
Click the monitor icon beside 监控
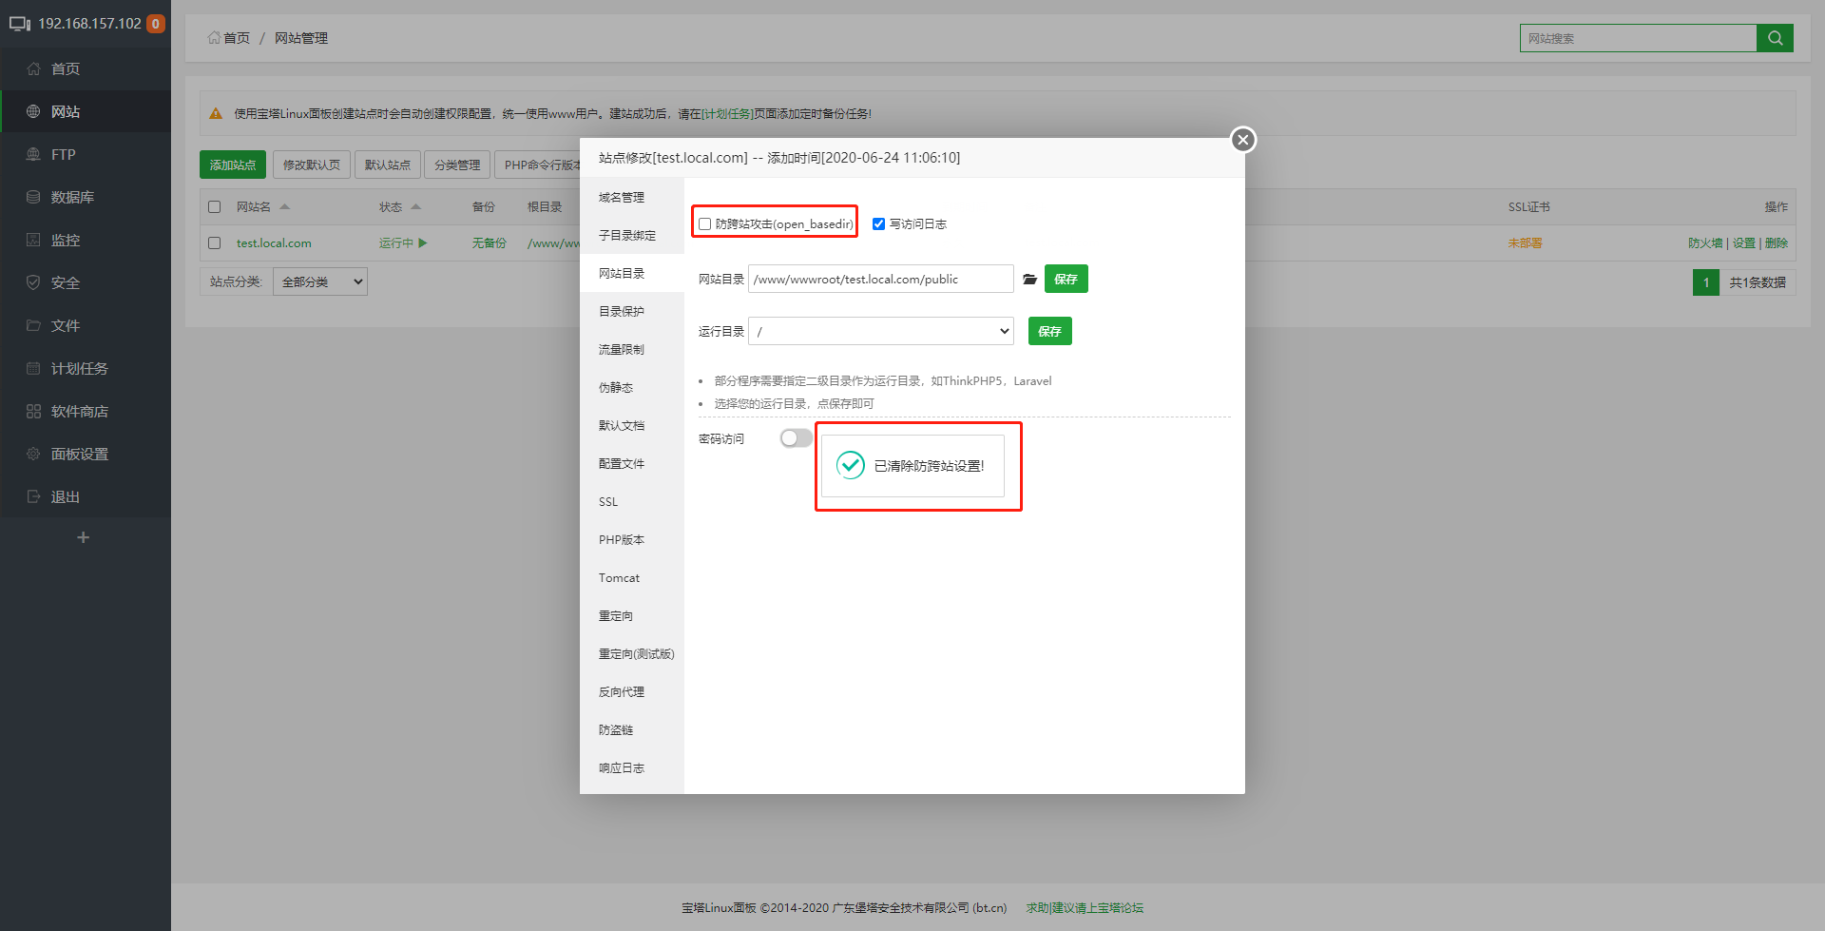click(33, 240)
